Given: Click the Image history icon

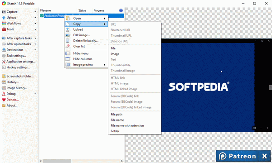Looking at the screenshot, I should (4, 88).
